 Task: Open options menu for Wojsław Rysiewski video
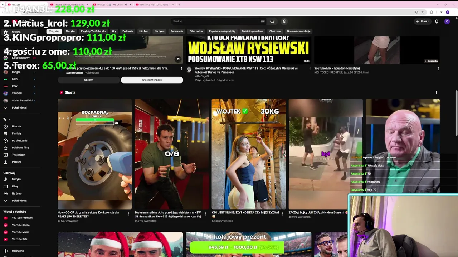(x=310, y=69)
